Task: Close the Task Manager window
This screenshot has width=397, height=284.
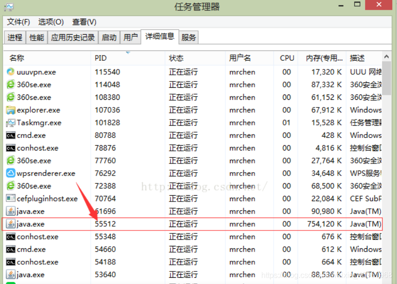Action: pos(379,4)
